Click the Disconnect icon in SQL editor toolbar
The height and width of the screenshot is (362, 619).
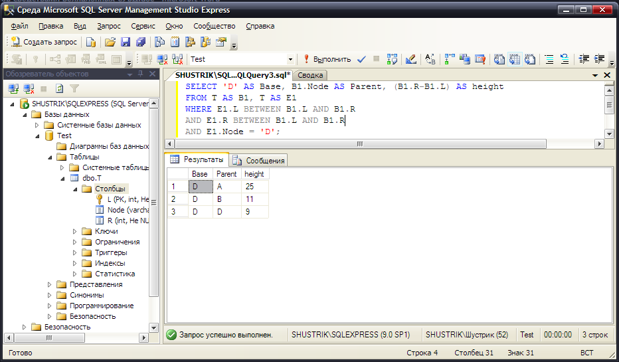point(162,59)
